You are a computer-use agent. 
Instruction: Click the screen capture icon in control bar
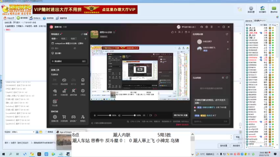150,115
